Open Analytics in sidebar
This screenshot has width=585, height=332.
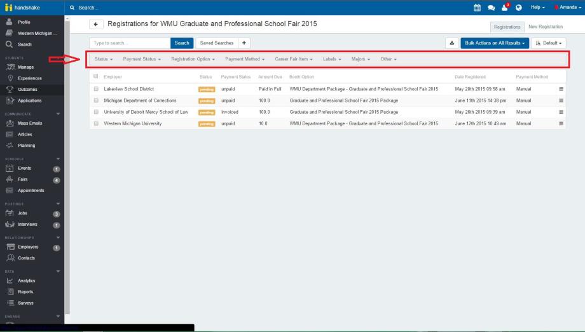pos(26,281)
